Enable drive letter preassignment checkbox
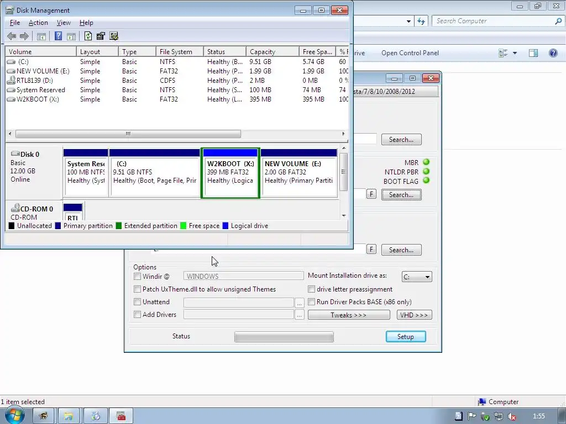This screenshot has height=424, width=566. tap(311, 289)
